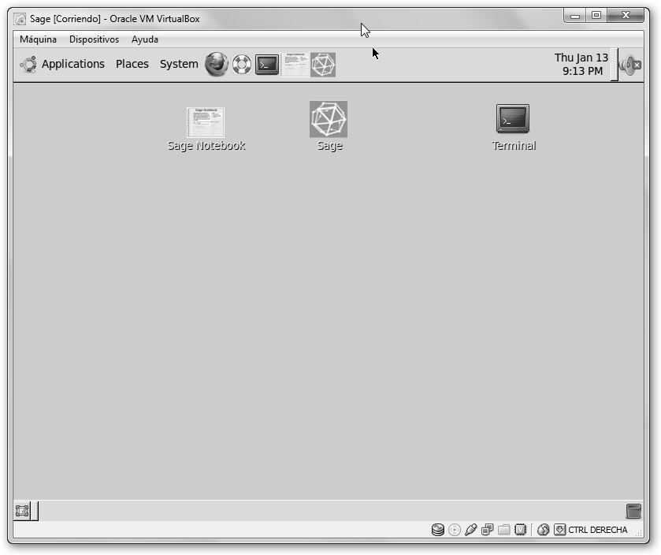Click the Ayuda menu

coord(144,39)
